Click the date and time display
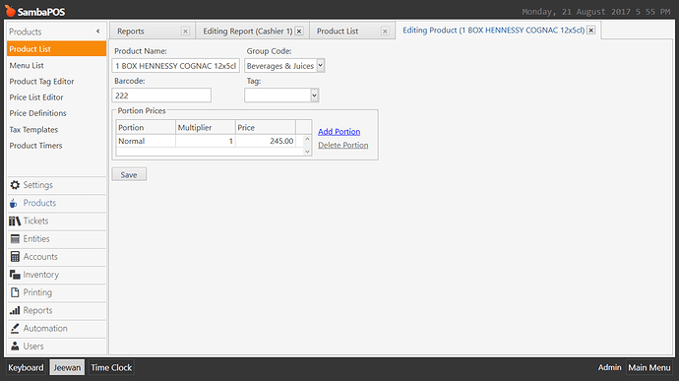 596,12
